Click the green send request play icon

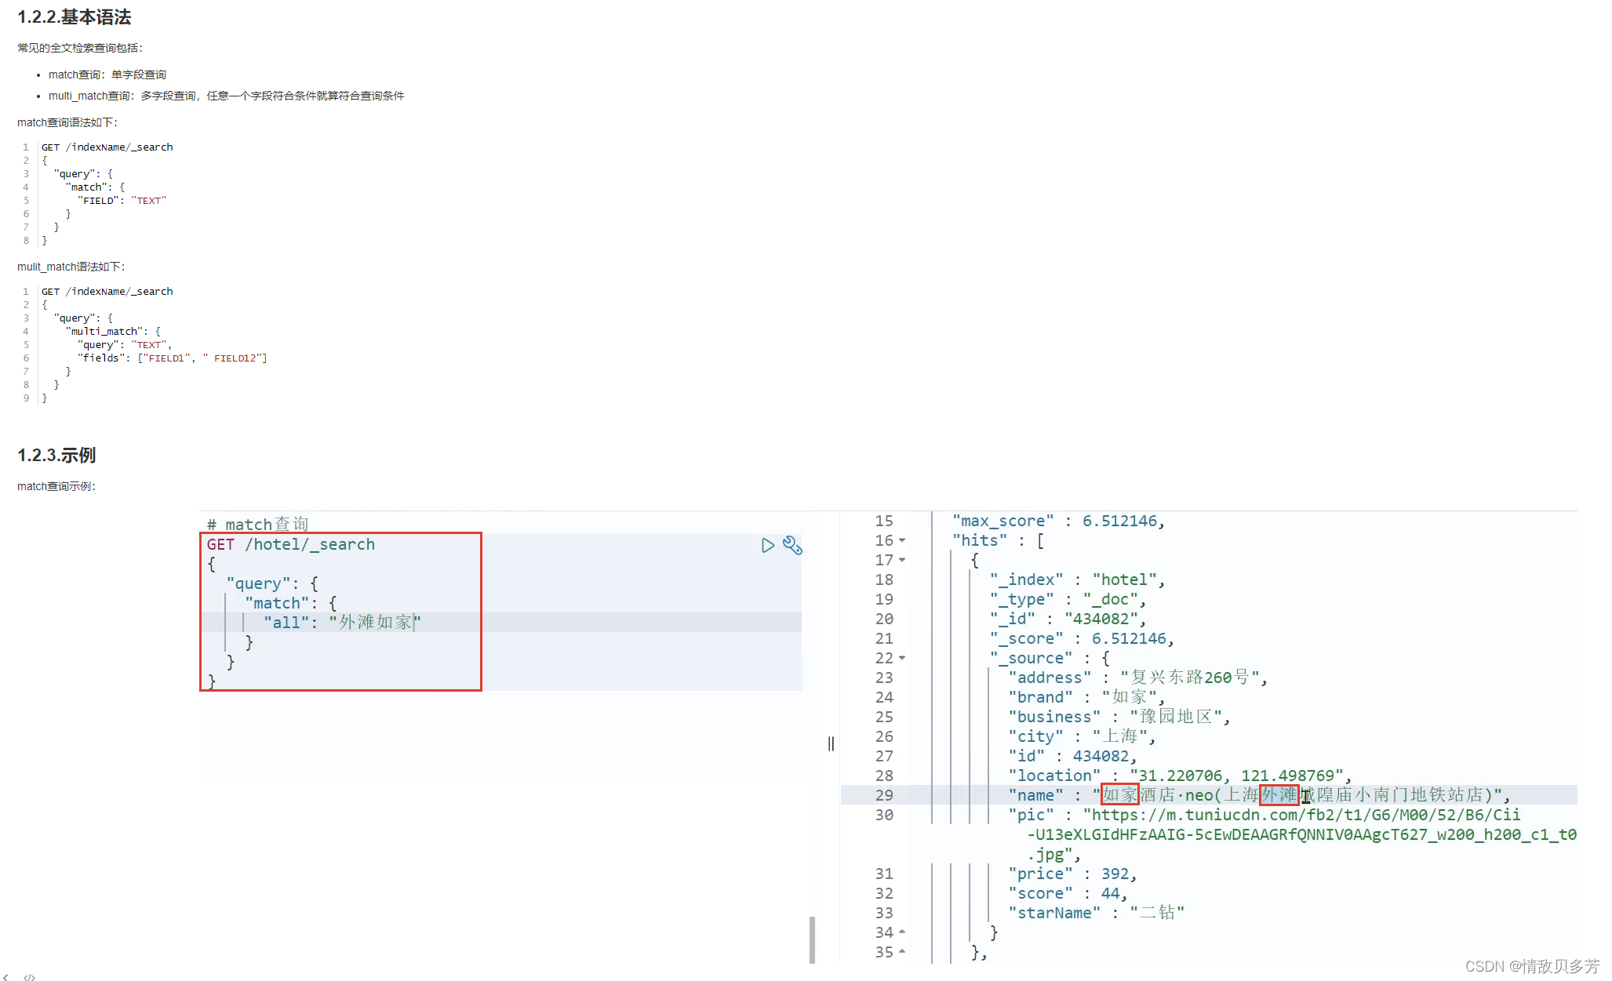click(x=767, y=545)
